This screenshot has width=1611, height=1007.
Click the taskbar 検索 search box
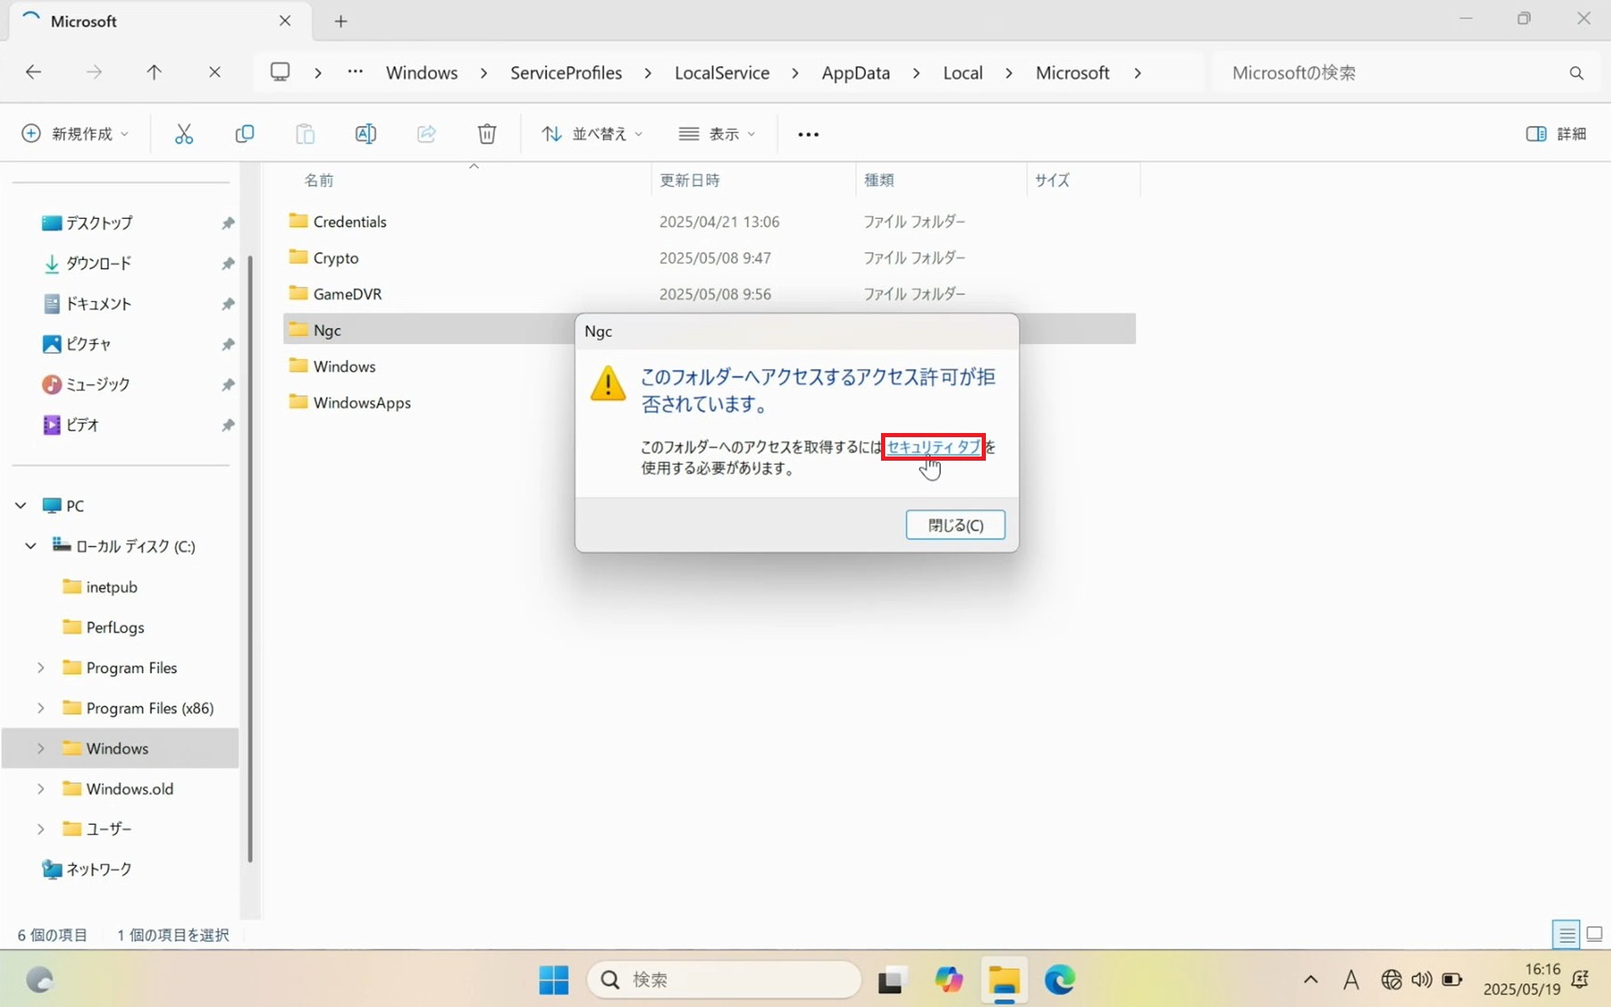click(725, 979)
